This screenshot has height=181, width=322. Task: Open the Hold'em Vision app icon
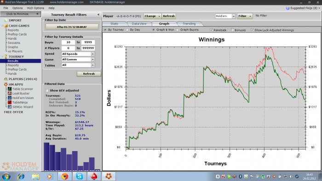click(x=10, y=98)
